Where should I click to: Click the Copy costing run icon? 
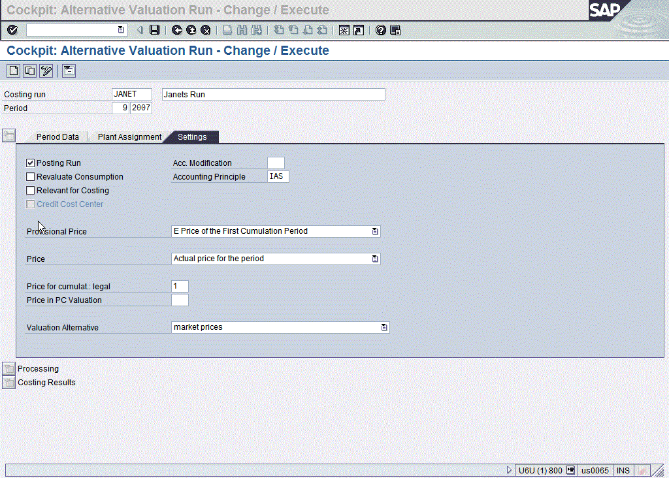[30, 71]
